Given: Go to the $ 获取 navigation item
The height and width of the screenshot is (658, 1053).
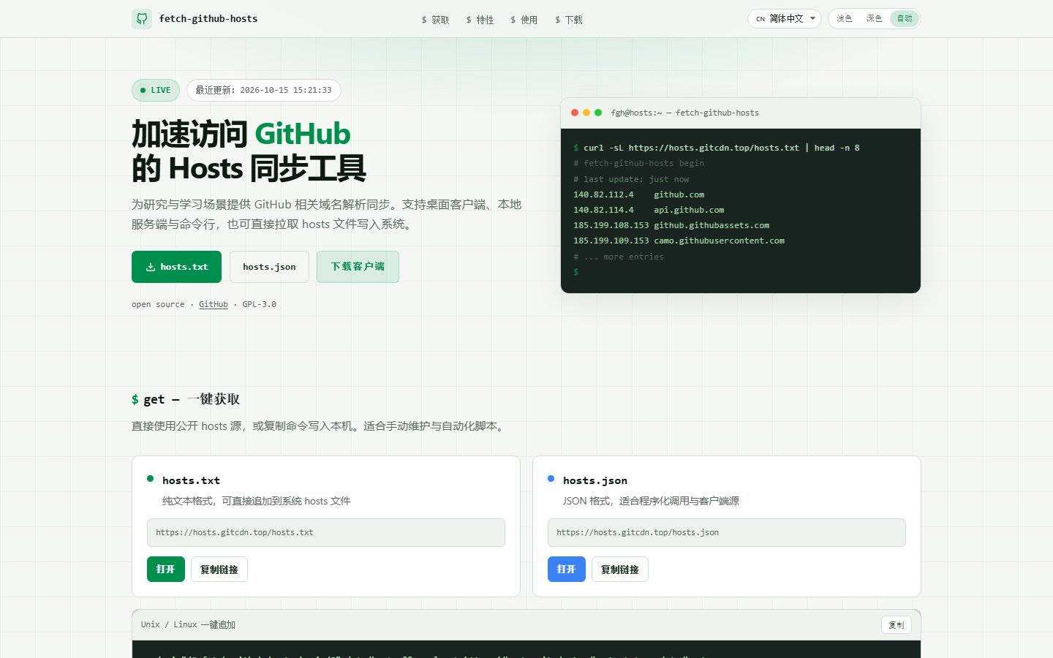Looking at the screenshot, I should (x=435, y=20).
